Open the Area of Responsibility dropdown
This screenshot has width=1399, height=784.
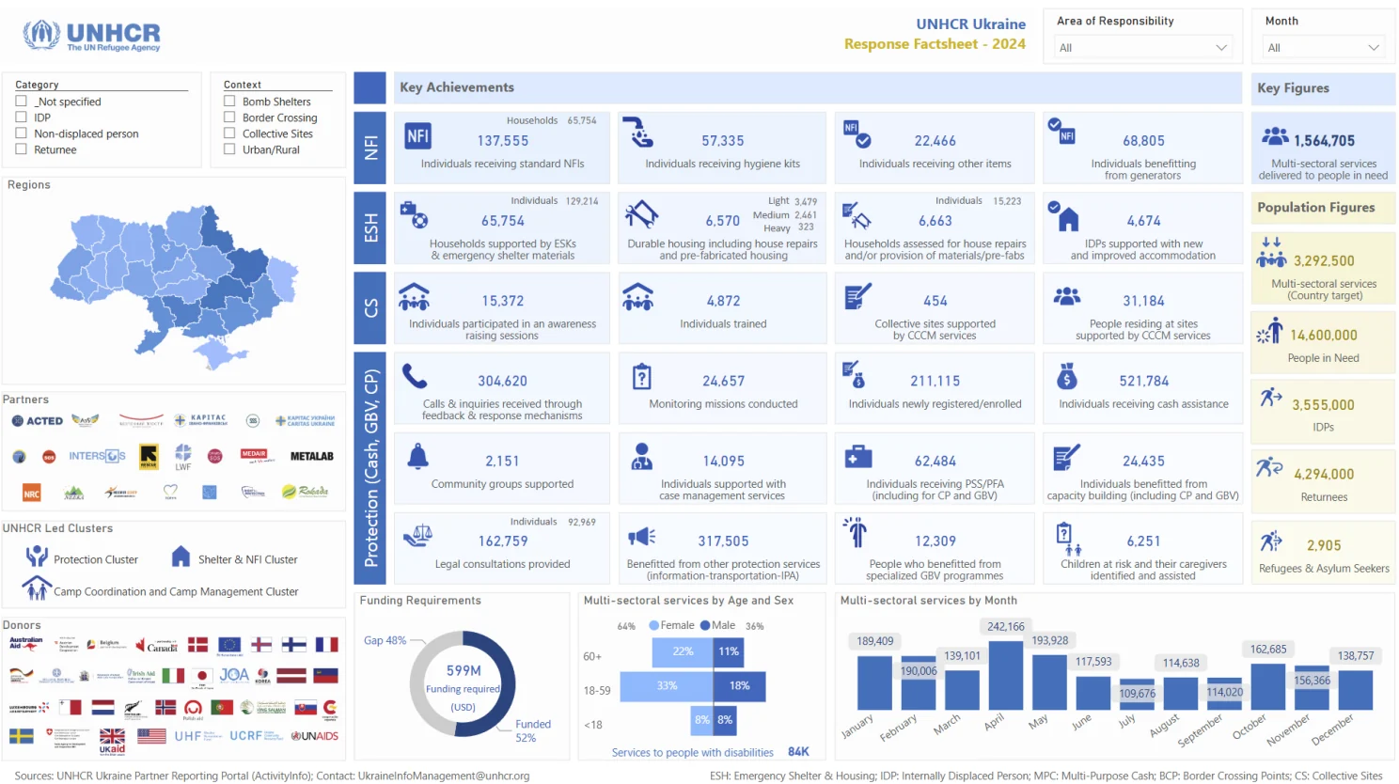[1143, 47]
